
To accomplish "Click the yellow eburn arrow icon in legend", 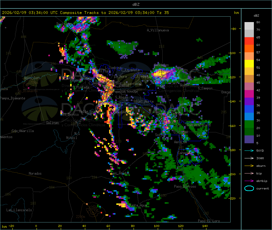I will [249, 166].
